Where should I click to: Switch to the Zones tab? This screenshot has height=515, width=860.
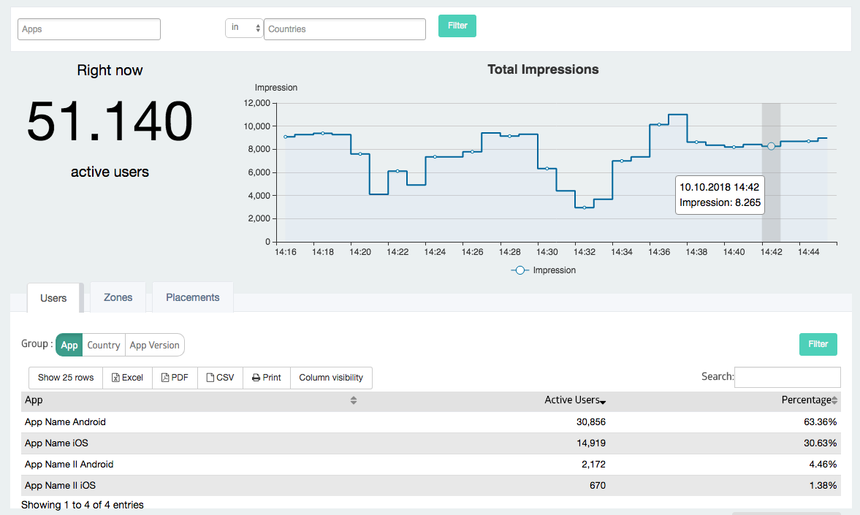click(118, 297)
